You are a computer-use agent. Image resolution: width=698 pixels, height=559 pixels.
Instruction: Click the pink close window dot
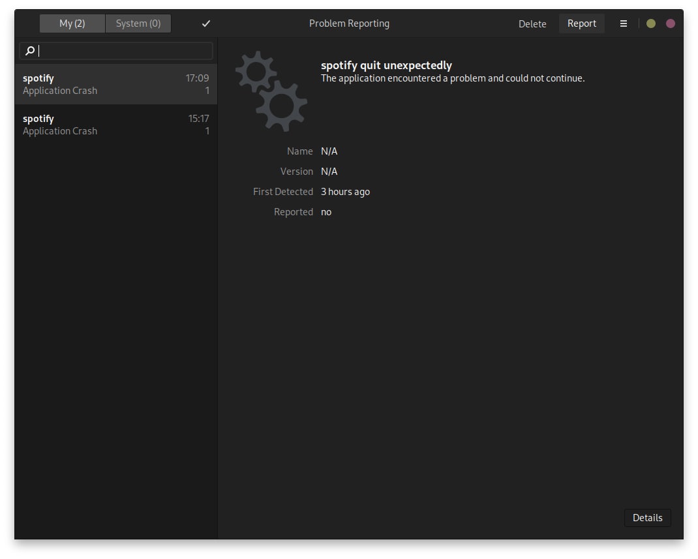670,23
